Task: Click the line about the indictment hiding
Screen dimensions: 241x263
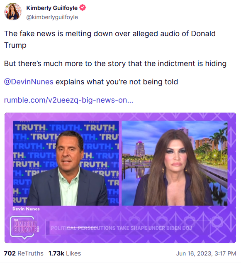Action: coord(115,64)
